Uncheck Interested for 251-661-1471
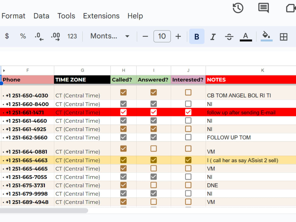296x222 pixels. coord(188,112)
